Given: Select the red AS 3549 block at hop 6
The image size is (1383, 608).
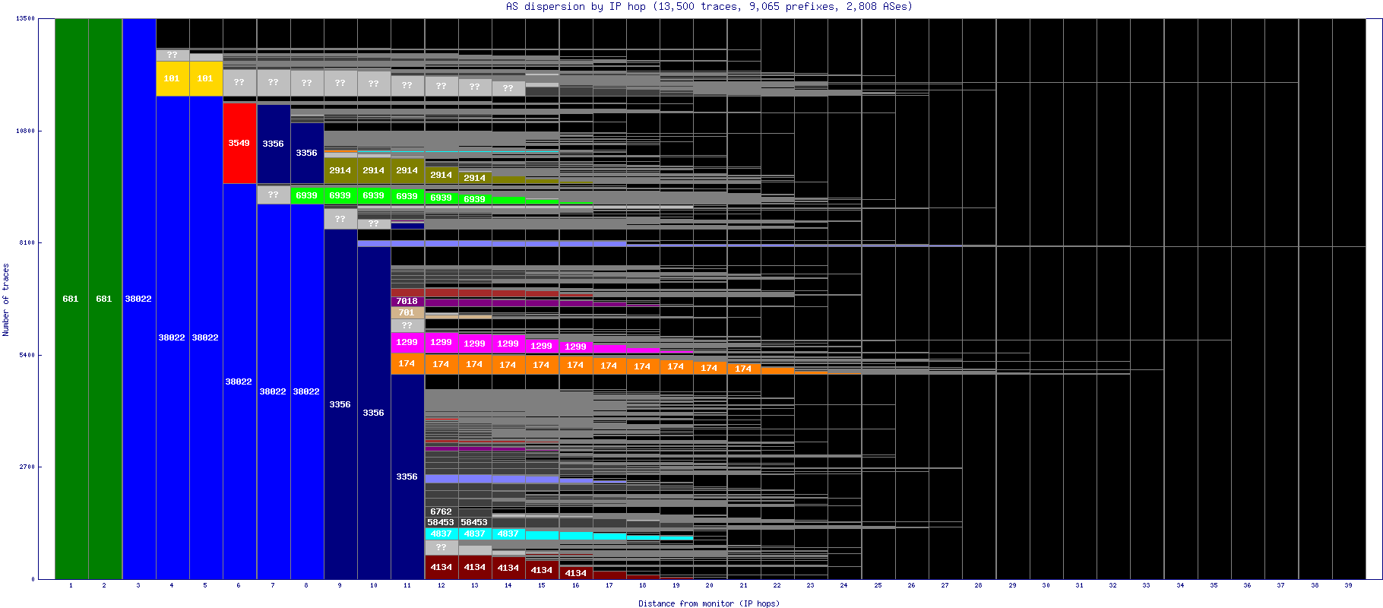Looking at the screenshot, I should coord(239,143).
